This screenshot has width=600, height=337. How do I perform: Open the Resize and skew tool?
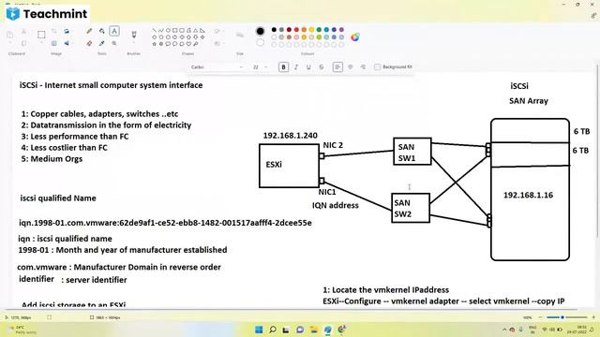tap(54, 44)
